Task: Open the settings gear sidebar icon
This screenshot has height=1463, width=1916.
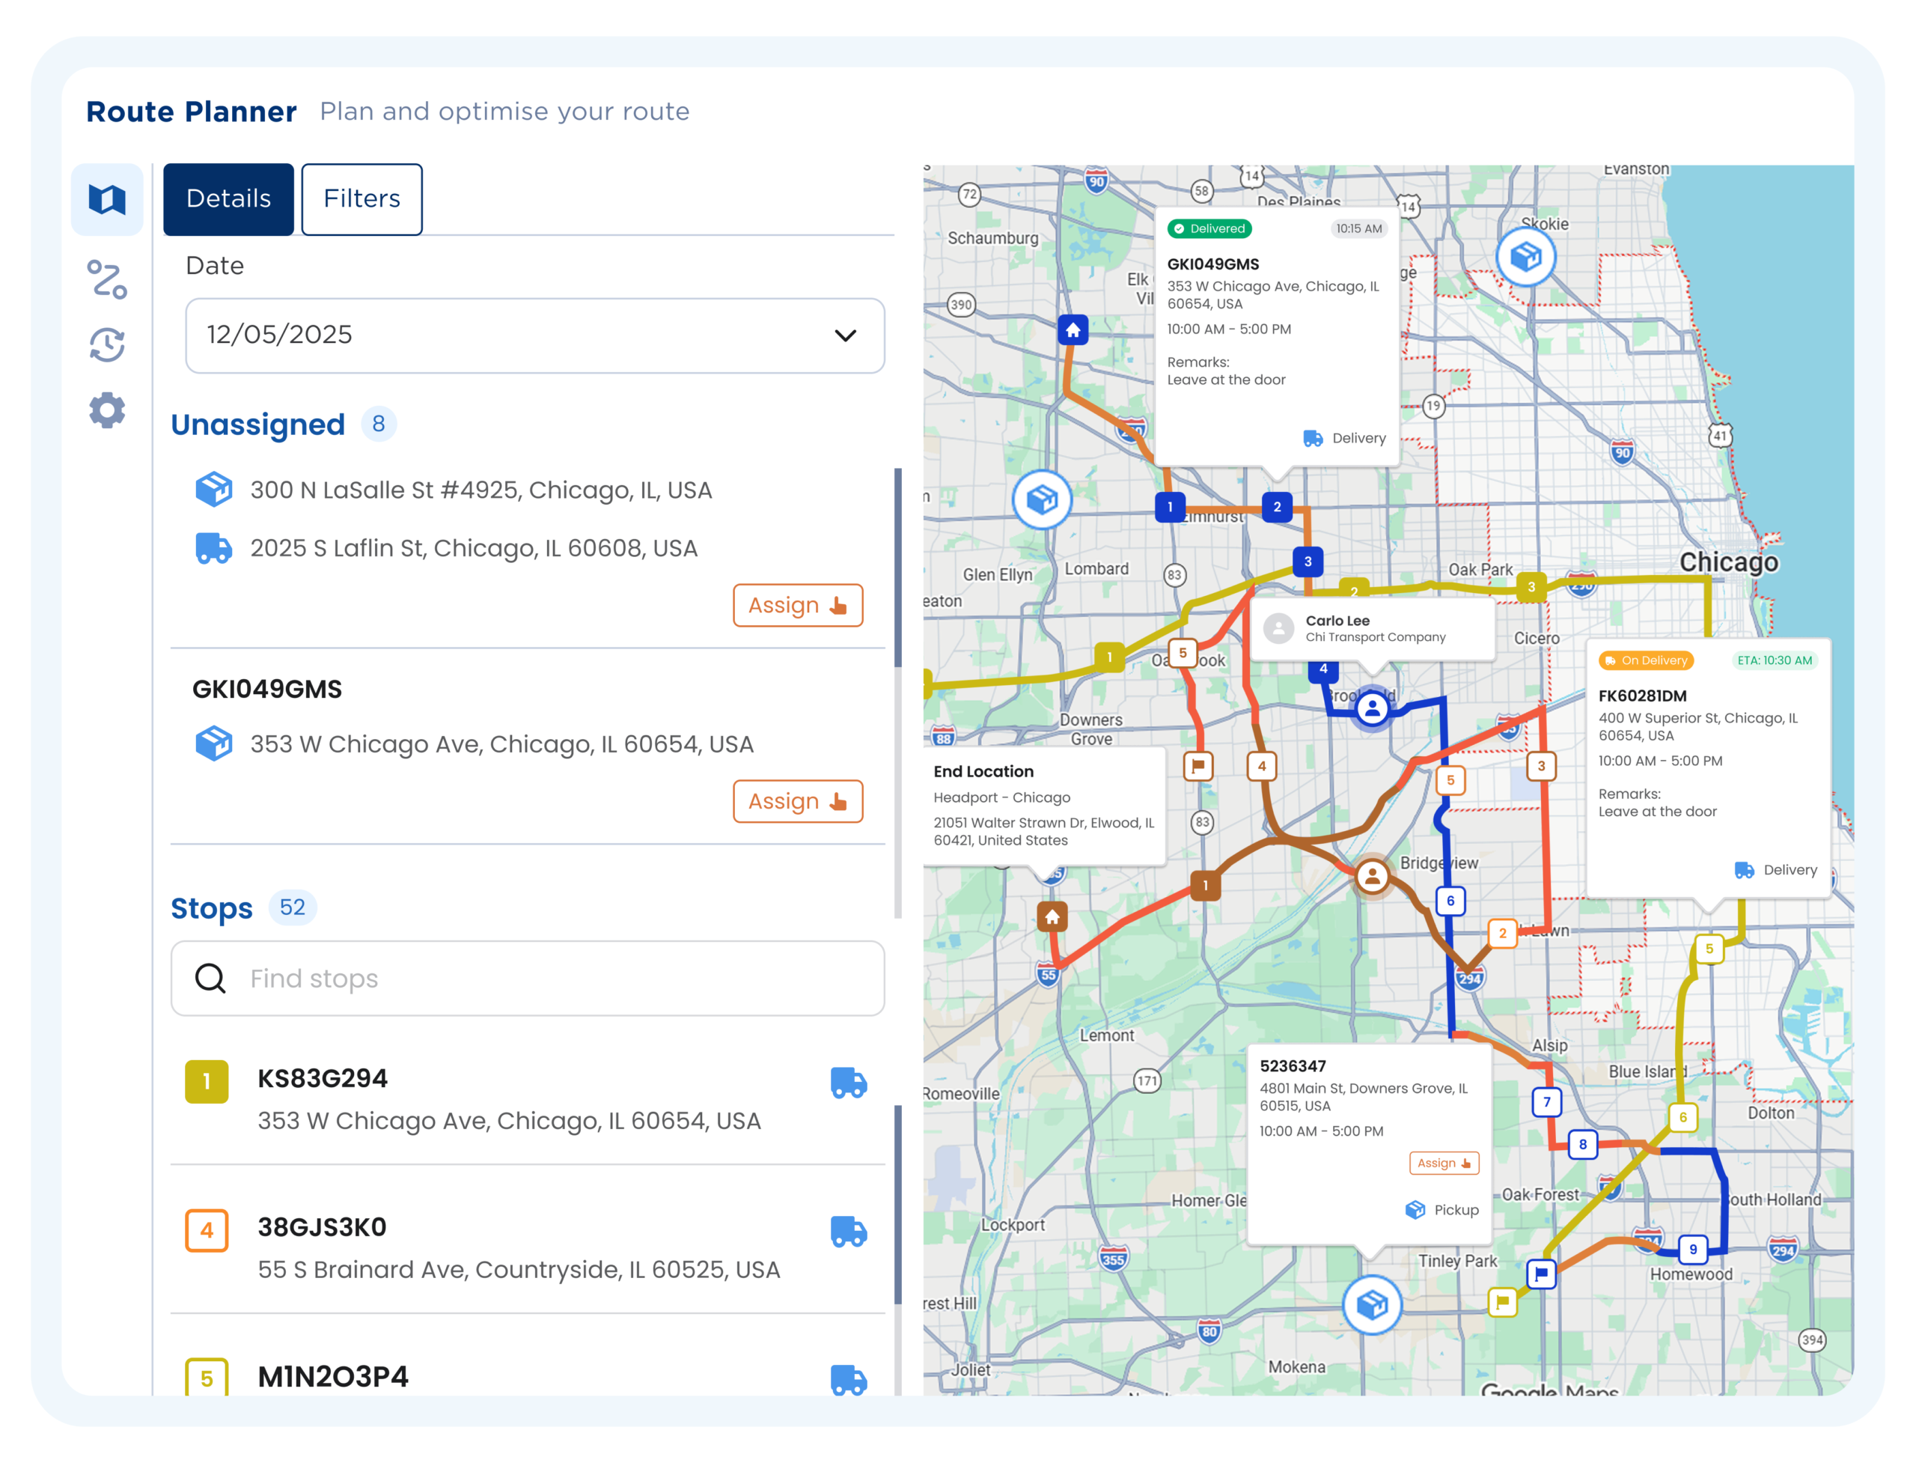Action: pos(107,410)
